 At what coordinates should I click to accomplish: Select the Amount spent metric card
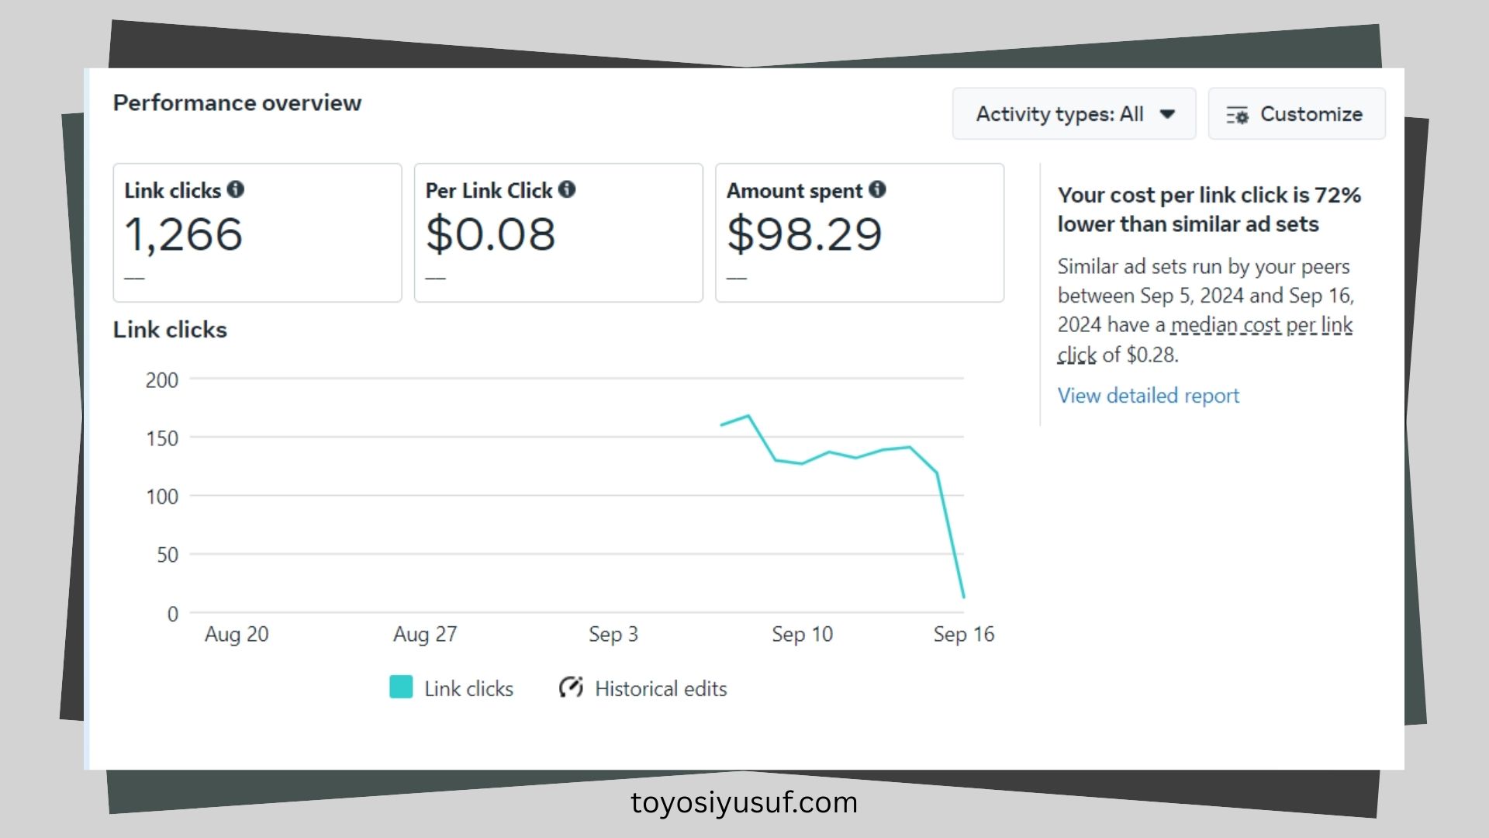click(859, 233)
